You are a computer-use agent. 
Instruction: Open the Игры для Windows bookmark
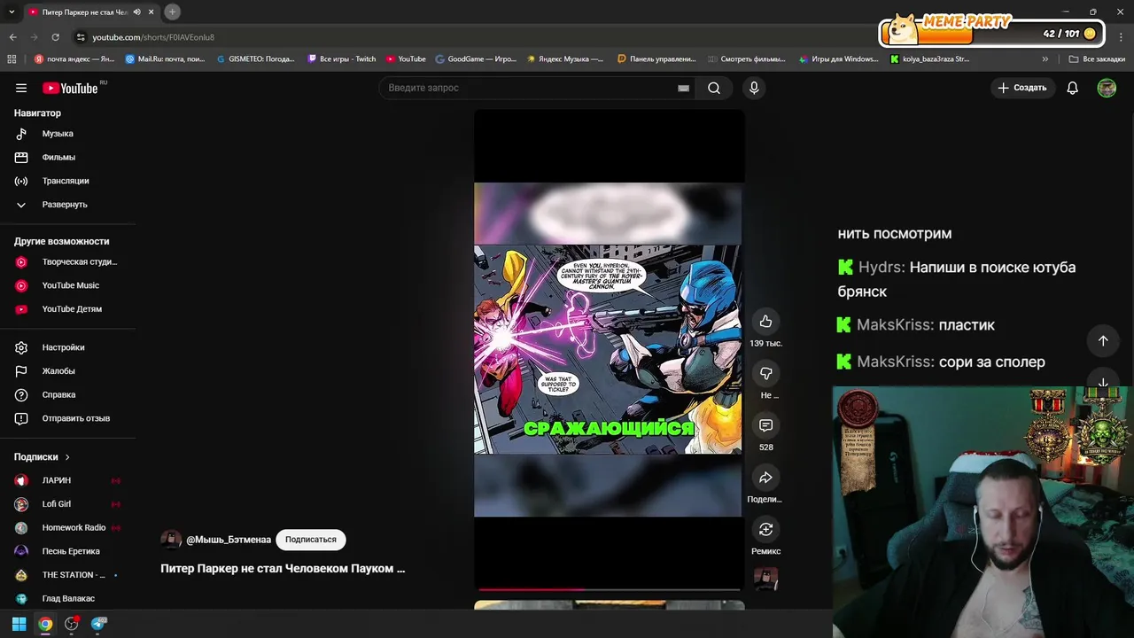(x=838, y=59)
